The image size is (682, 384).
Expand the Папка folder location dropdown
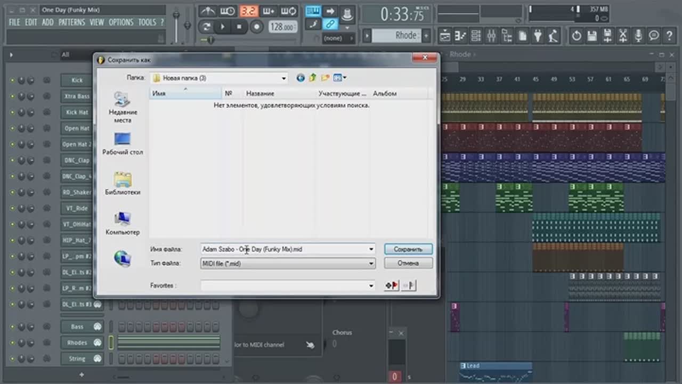coord(283,78)
